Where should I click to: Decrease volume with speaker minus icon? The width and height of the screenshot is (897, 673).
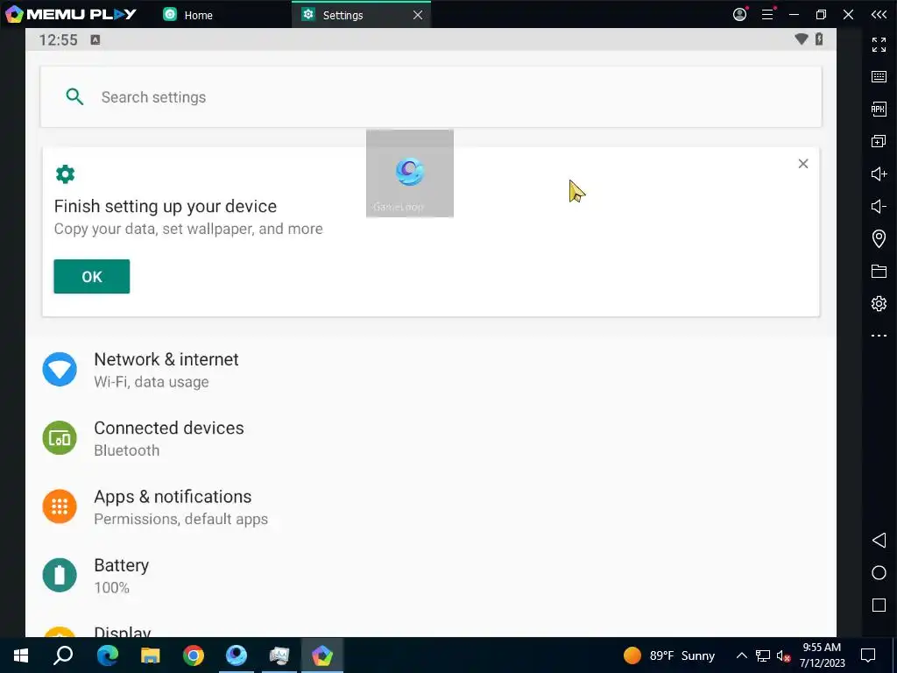pyautogui.click(x=879, y=206)
